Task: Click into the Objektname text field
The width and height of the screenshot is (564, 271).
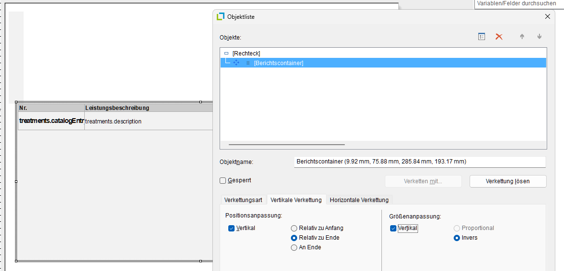Action: [420, 162]
